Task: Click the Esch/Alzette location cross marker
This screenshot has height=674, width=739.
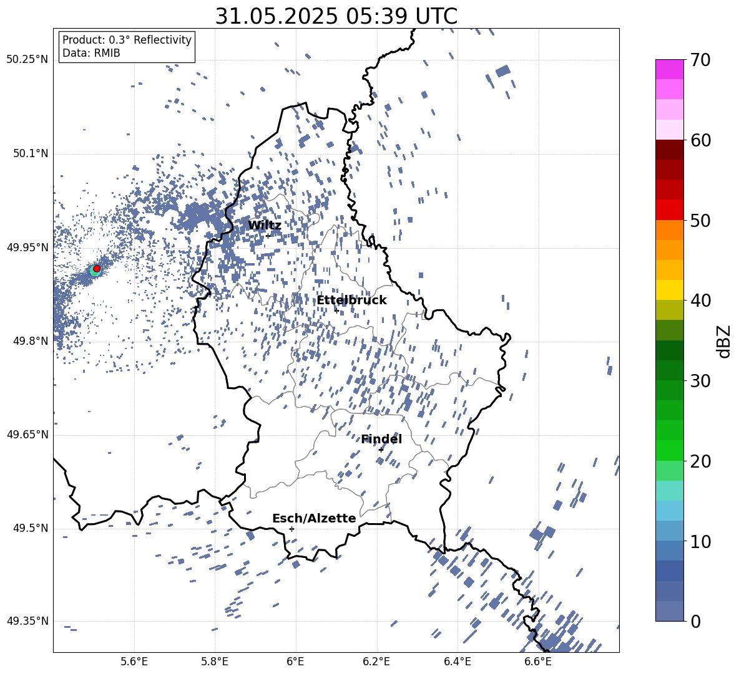Action: [291, 529]
